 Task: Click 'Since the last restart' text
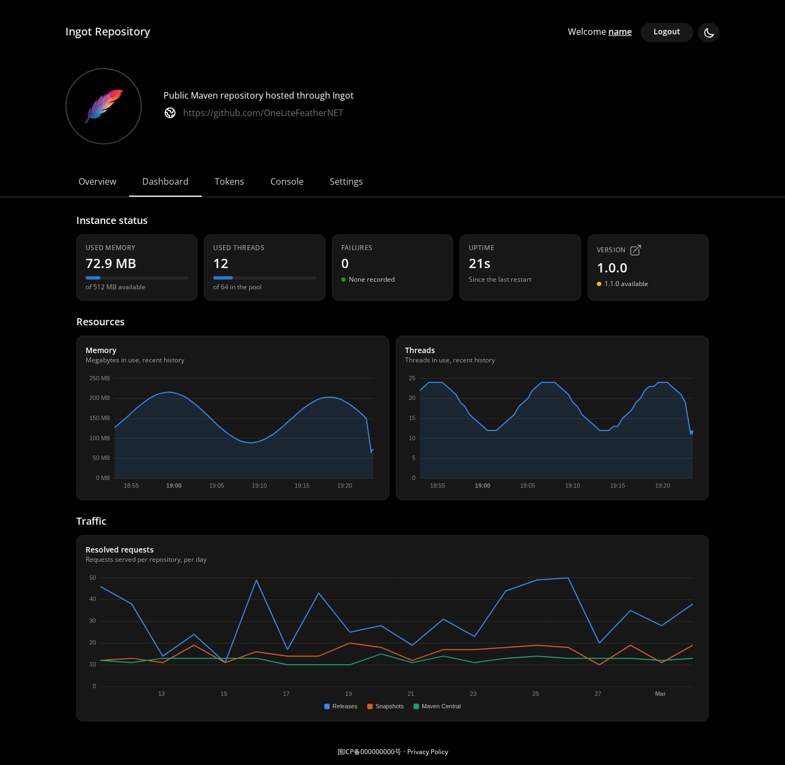[500, 280]
